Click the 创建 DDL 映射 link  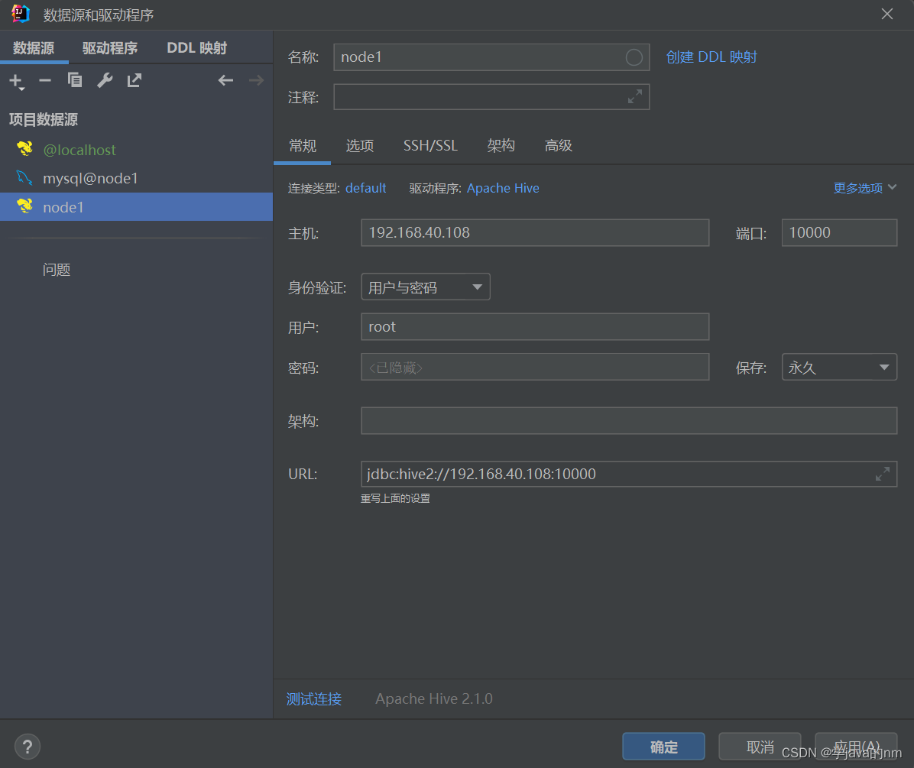pos(711,57)
